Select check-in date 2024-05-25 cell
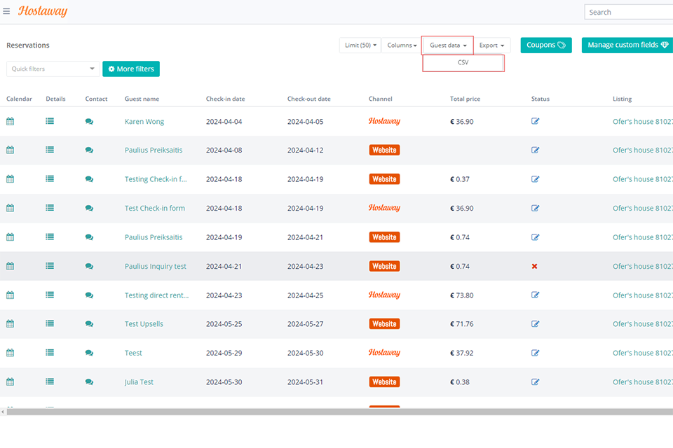The image size is (673, 448). coord(224,323)
